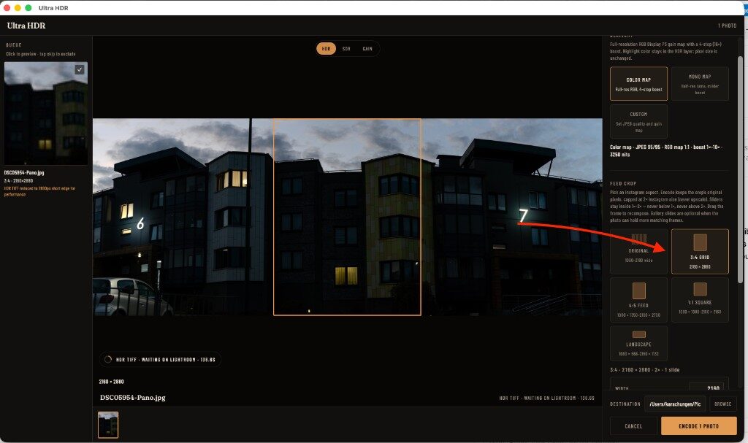The width and height of the screenshot is (748, 443).
Task: Cancel the encode operation
Action: click(x=633, y=425)
